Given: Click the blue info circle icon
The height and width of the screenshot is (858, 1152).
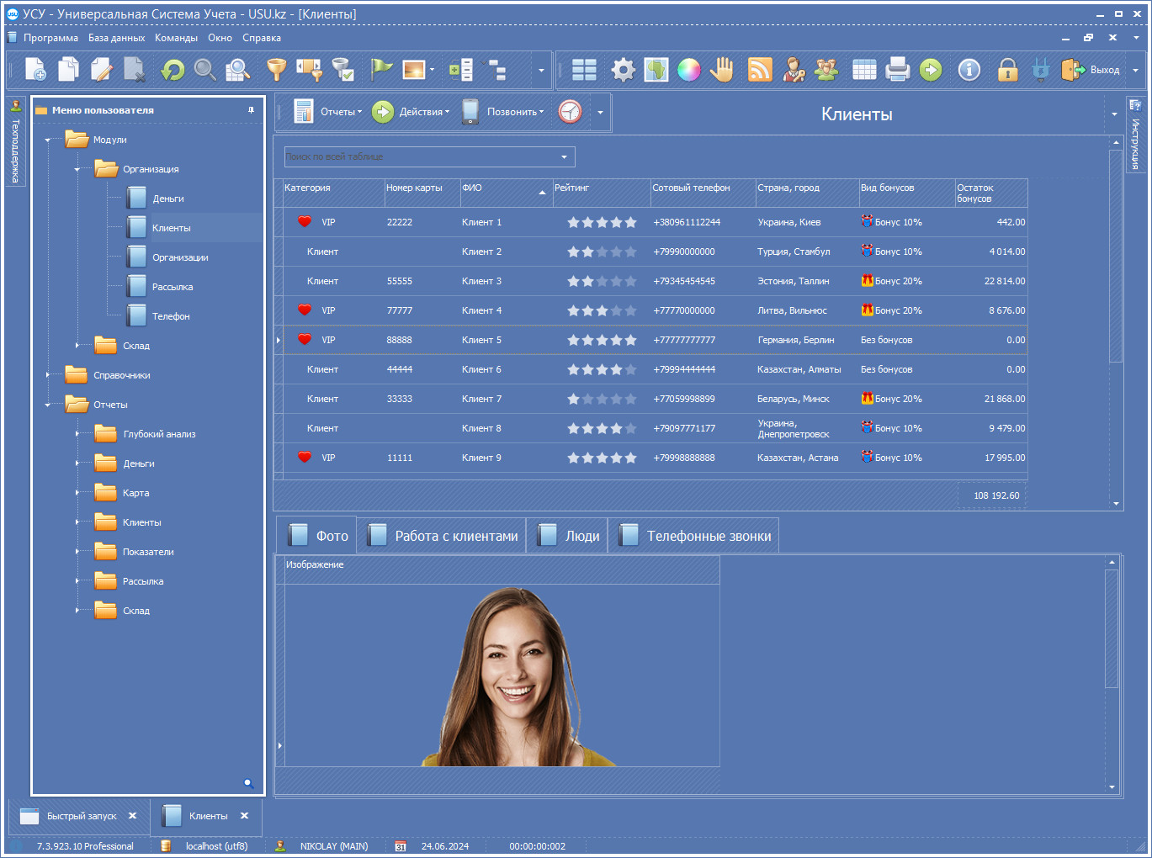Looking at the screenshot, I should [969, 70].
